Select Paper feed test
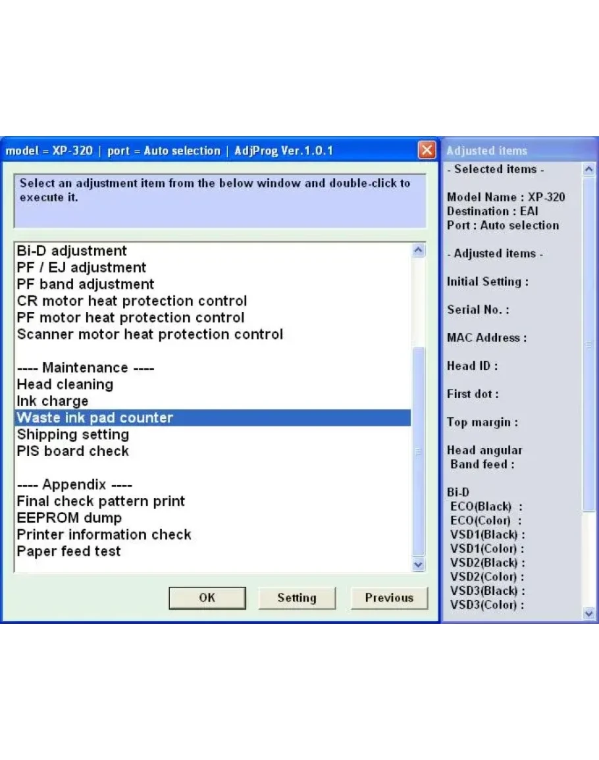599x760 pixels. 69,551
